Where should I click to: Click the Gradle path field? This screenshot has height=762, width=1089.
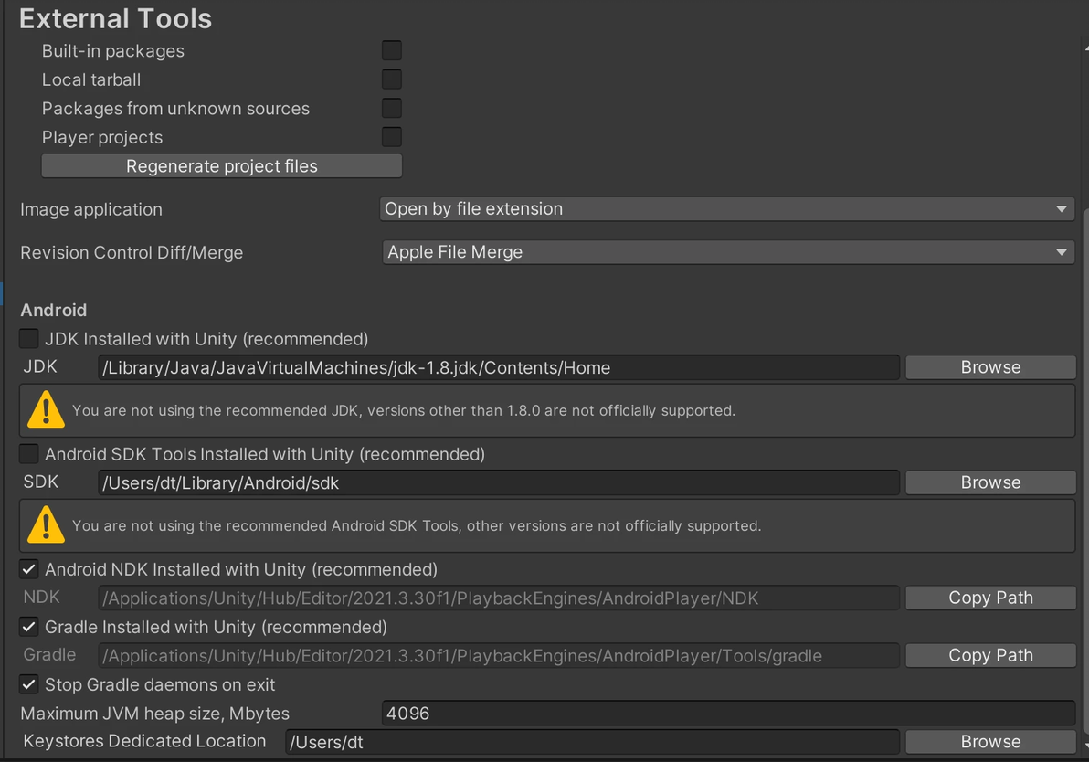(x=499, y=656)
